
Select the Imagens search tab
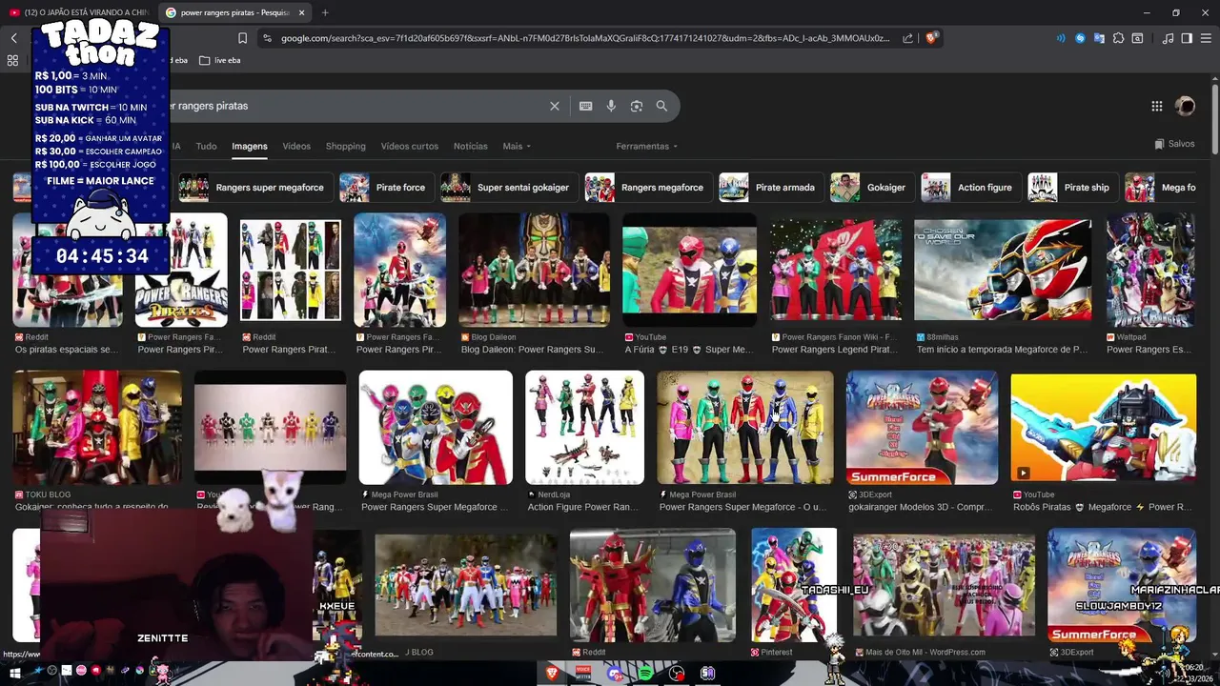pyautogui.click(x=250, y=146)
